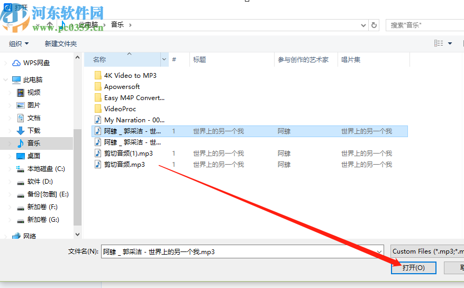Click the 桌面 desktop icon
This screenshot has width=464, height=288.
coord(21,156)
